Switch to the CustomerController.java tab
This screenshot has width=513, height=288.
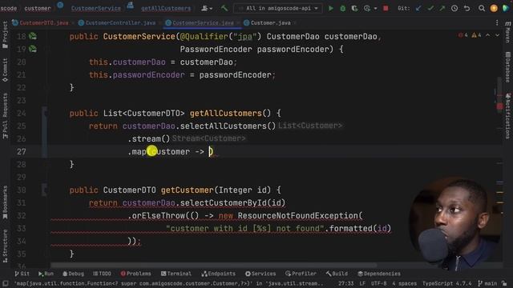coord(120,23)
